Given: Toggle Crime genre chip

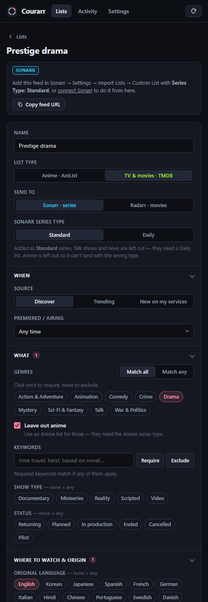Looking at the screenshot, I should [146, 397].
